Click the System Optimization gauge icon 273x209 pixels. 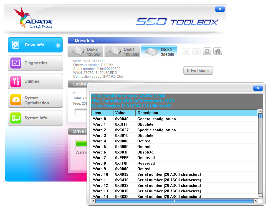click(16, 100)
